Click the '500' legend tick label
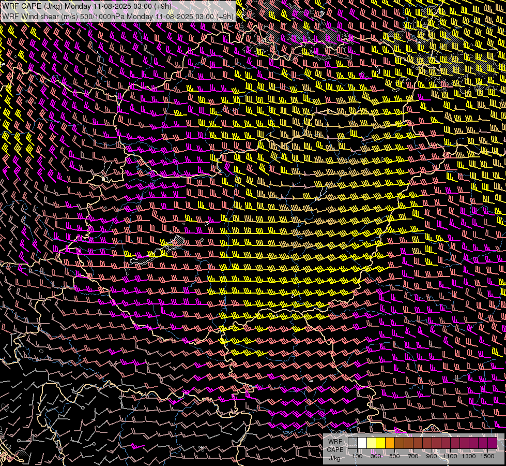 [x=394, y=456]
